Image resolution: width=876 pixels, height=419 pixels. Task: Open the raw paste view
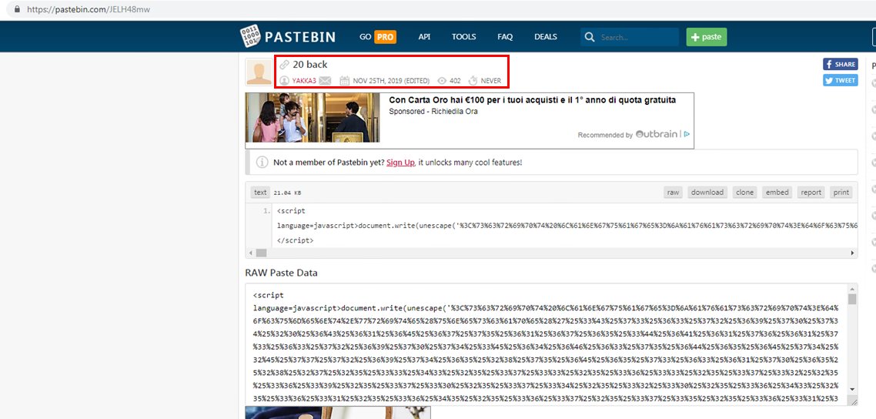coord(673,193)
